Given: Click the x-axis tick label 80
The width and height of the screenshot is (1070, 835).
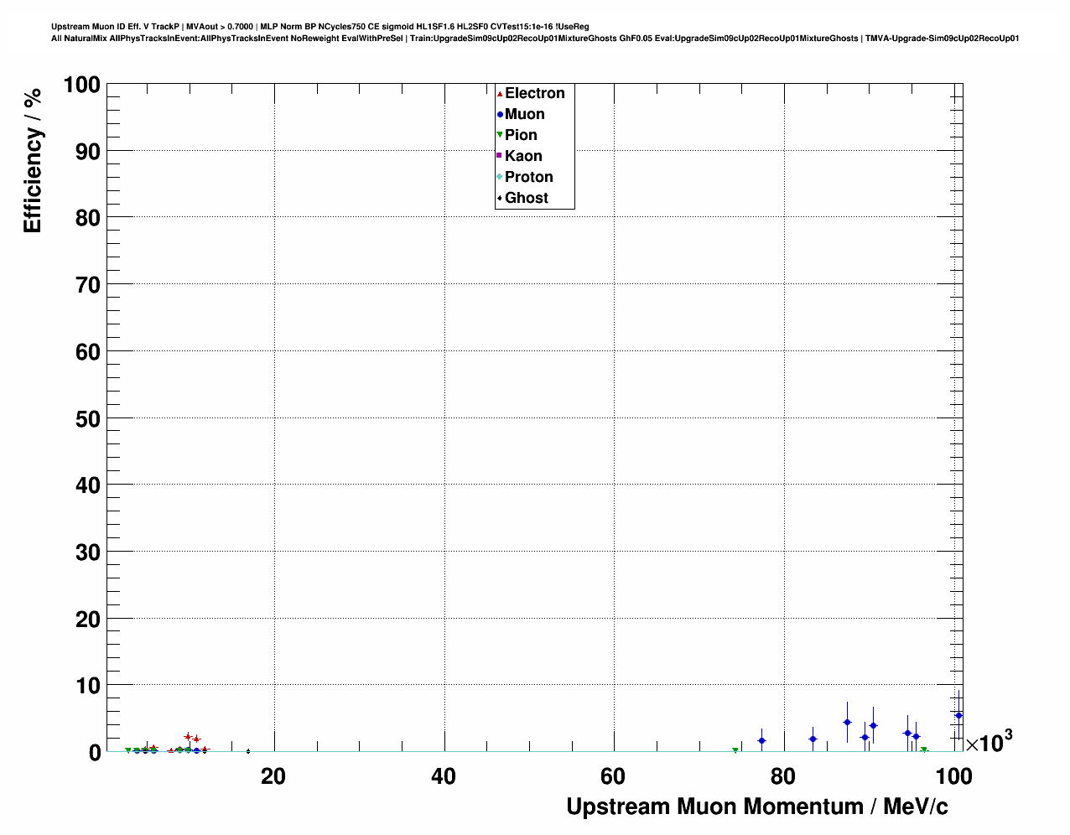Looking at the screenshot, I should (x=783, y=777).
